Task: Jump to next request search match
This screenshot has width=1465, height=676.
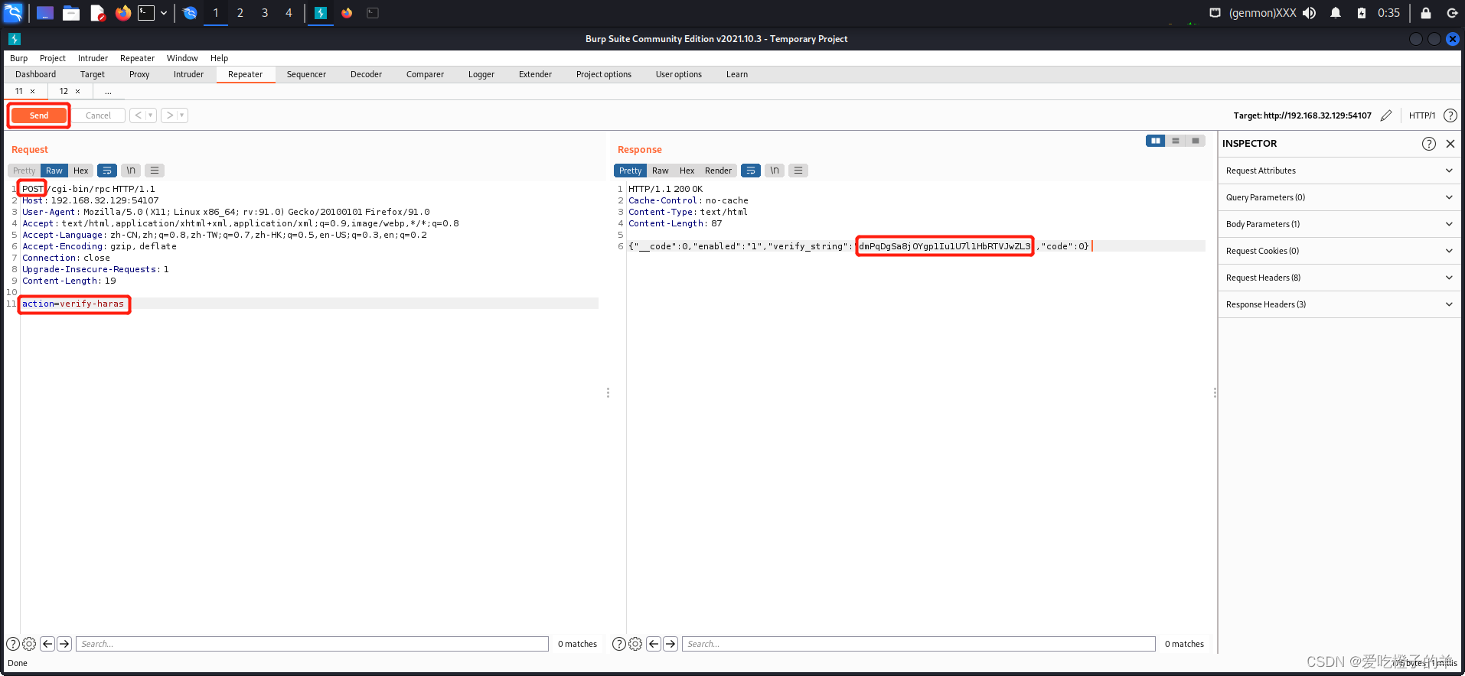Action: click(64, 644)
